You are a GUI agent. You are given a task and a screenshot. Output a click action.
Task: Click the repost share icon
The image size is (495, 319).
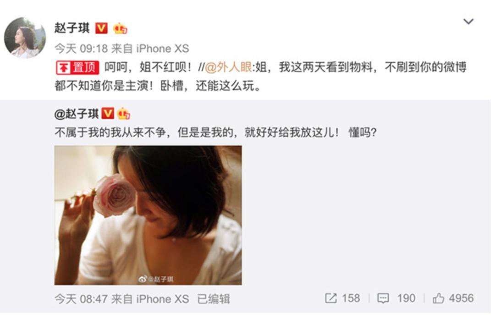(x=331, y=298)
